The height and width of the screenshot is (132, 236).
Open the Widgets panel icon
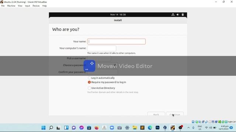coord(66,128)
